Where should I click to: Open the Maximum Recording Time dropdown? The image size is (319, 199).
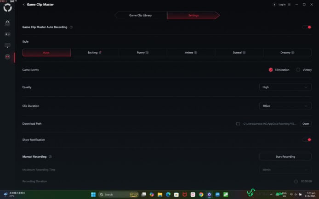[x=285, y=170]
